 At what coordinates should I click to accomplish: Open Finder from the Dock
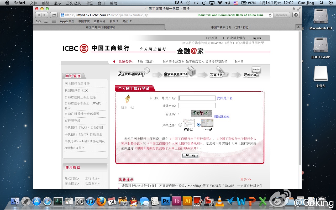(15, 201)
